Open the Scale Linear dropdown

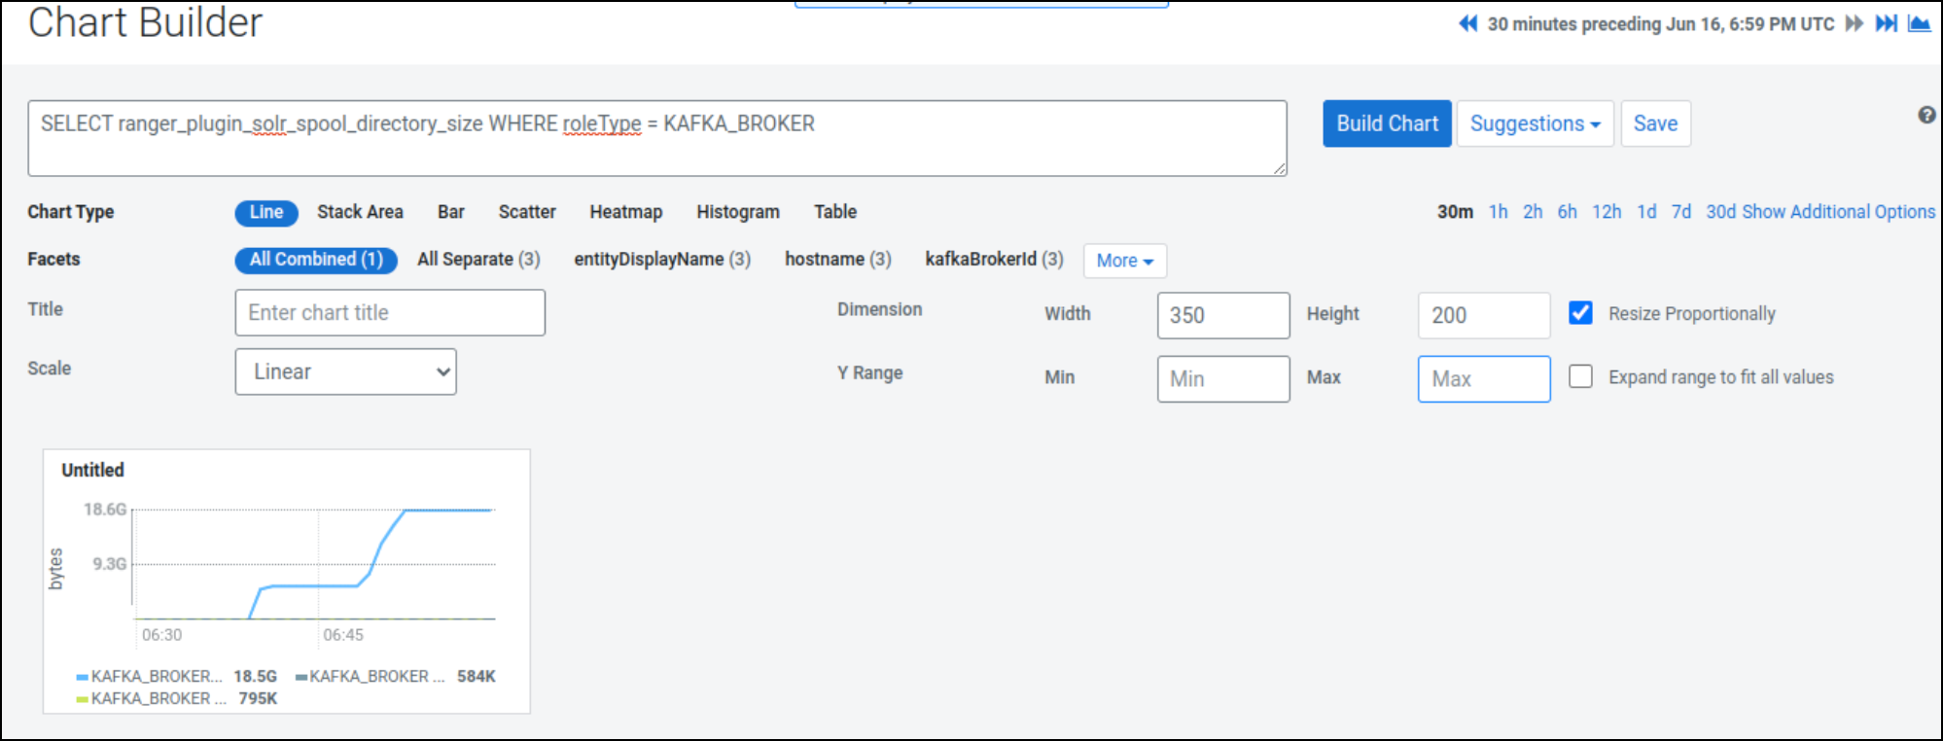[x=345, y=371]
